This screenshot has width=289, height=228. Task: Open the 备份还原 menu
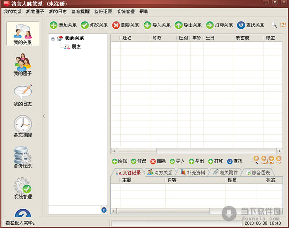pyautogui.click(x=103, y=11)
